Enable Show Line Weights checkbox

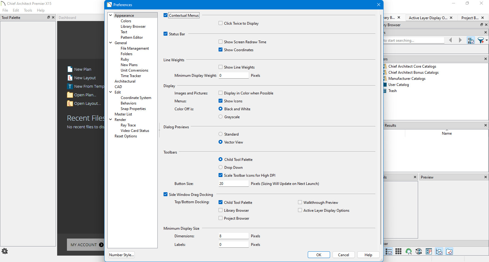coord(220,67)
